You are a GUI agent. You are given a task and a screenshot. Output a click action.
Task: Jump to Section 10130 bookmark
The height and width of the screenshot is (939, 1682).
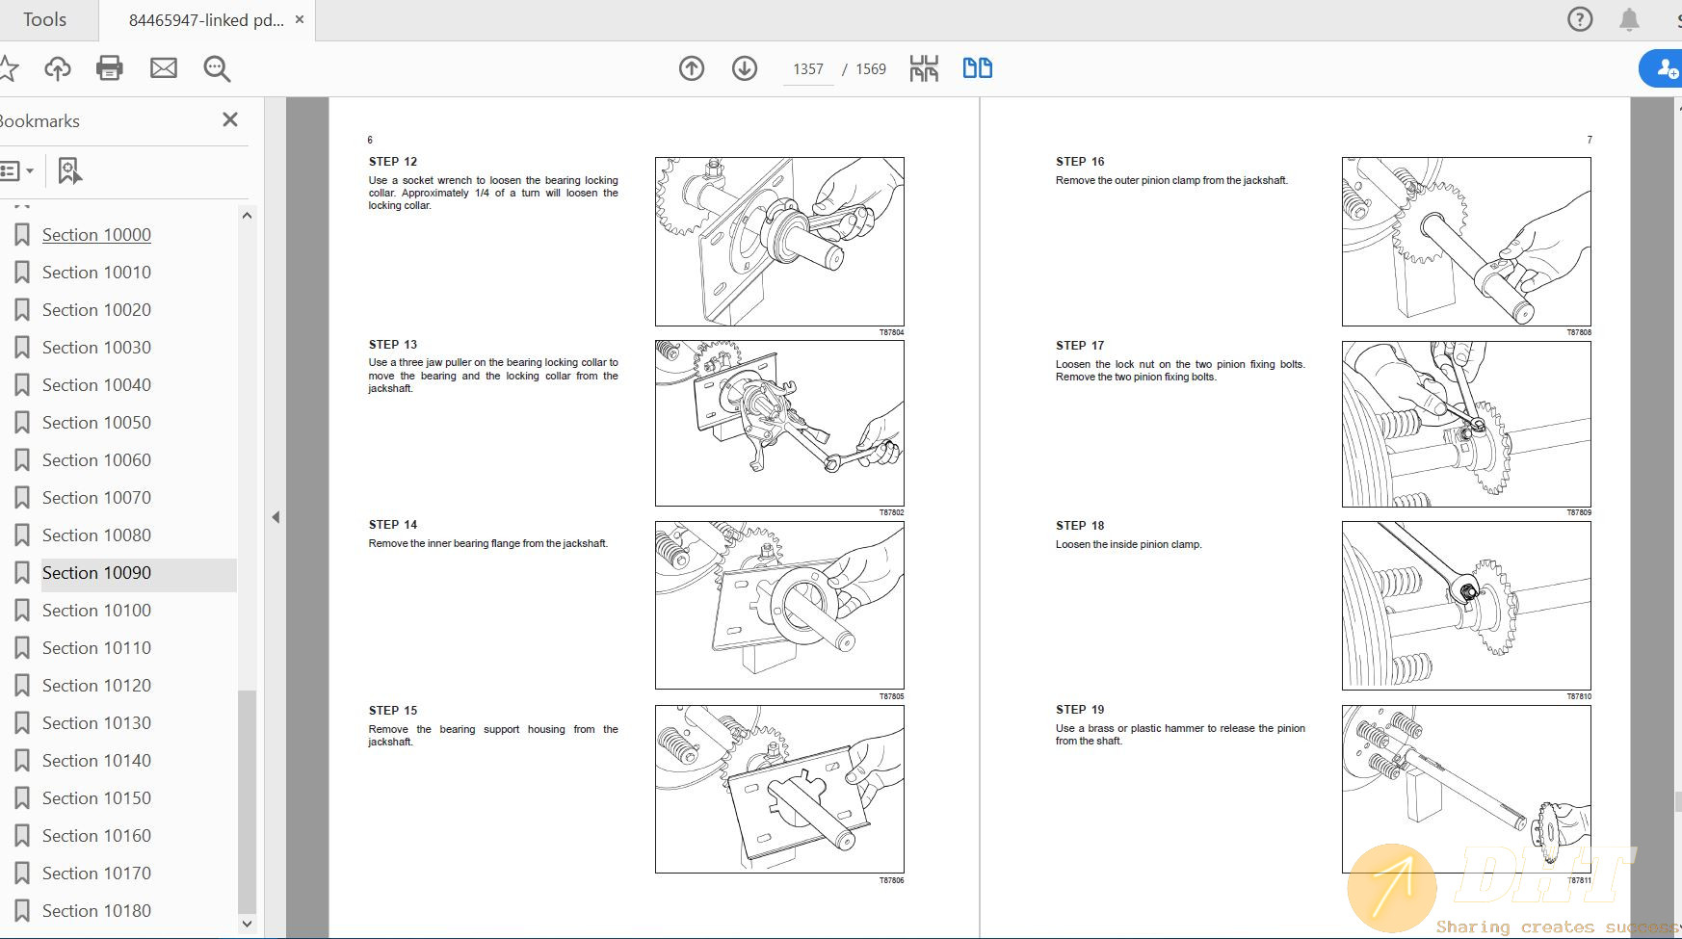click(96, 723)
